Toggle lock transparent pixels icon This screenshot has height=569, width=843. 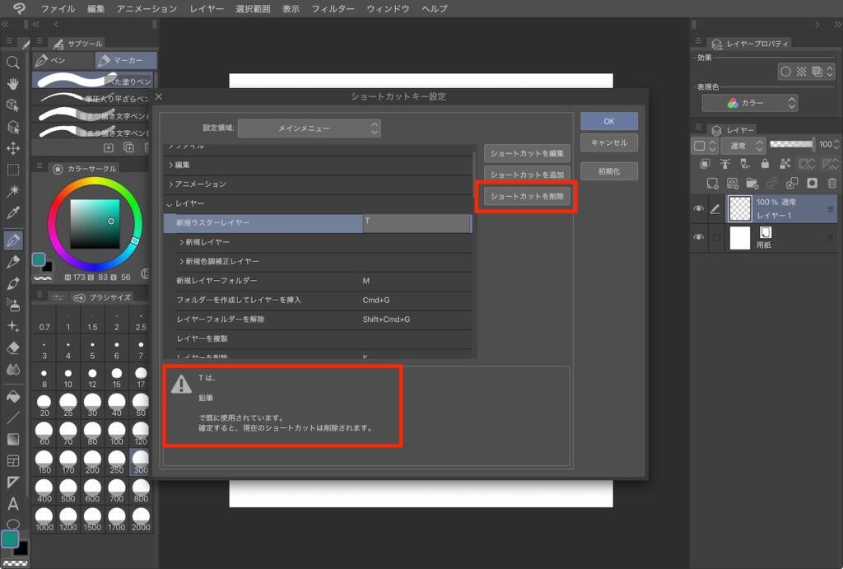[x=785, y=164]
